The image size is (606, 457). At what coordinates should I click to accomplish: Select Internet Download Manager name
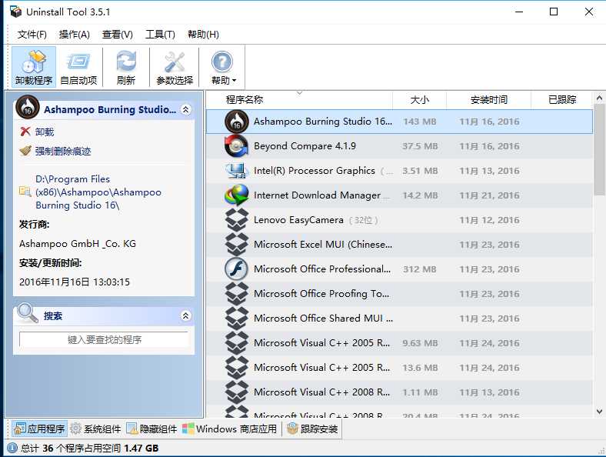click(x=318, y=195)
